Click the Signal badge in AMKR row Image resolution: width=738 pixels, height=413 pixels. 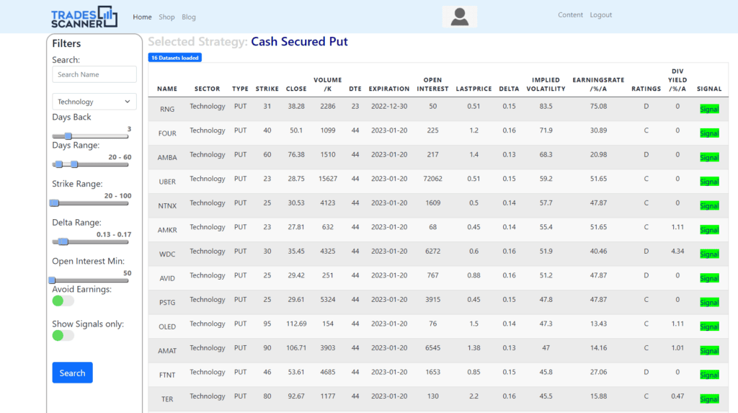[709, 230]
